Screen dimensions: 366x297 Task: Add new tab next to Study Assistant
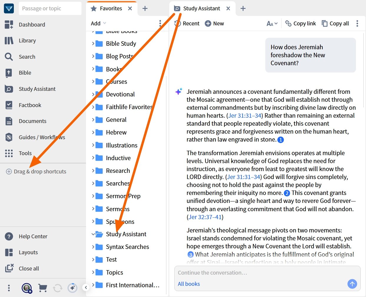243,9
